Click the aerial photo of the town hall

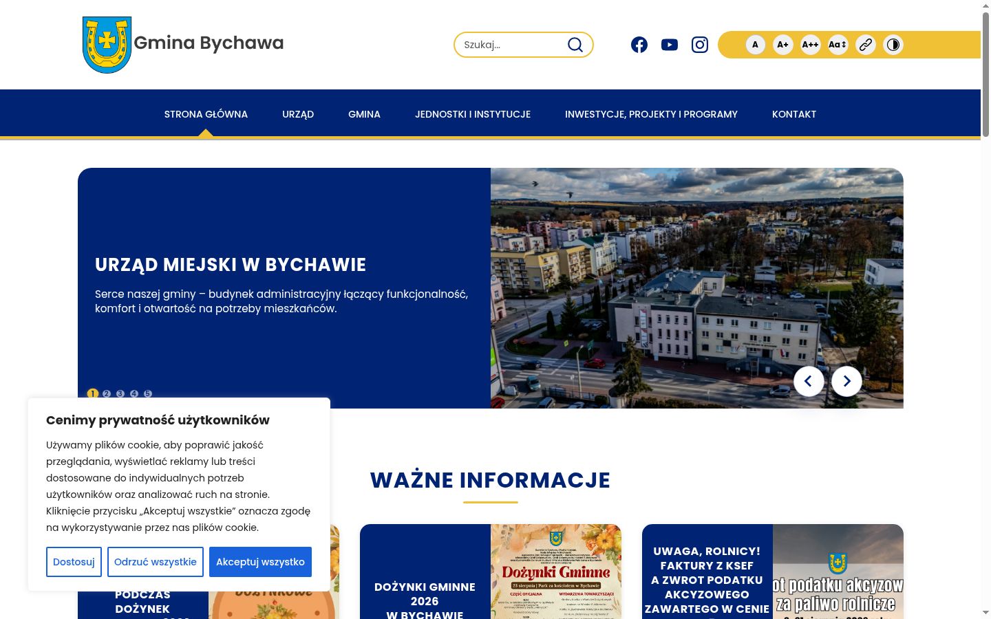pyautogui.click(x=697, y=288)
